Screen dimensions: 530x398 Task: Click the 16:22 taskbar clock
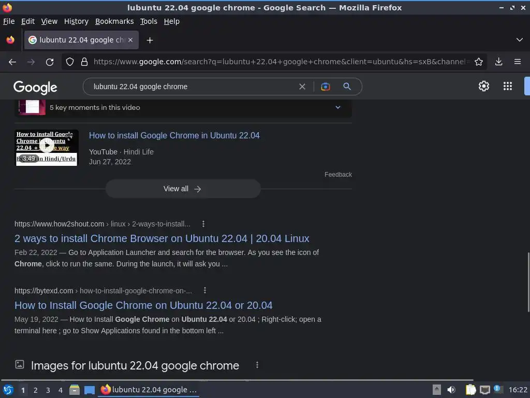click(518, 390)
